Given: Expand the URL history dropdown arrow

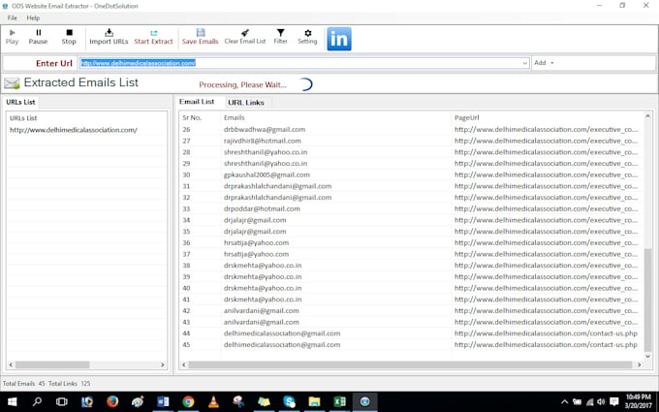Looking at the screenshot, I should [525, 63].
